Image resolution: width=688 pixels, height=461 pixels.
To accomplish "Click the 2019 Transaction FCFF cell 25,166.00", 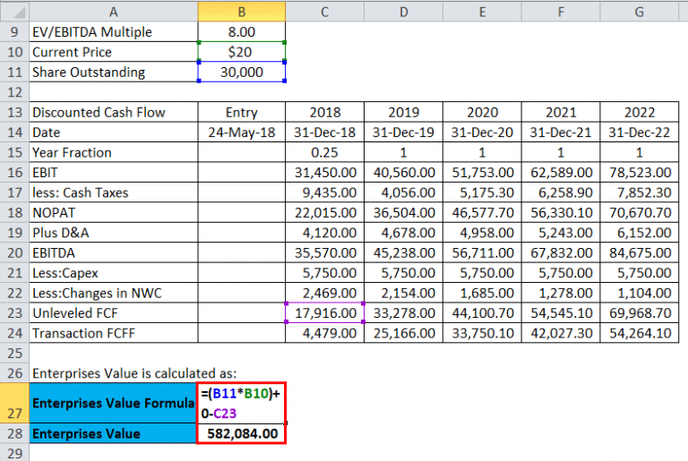I will click(404, 333).
